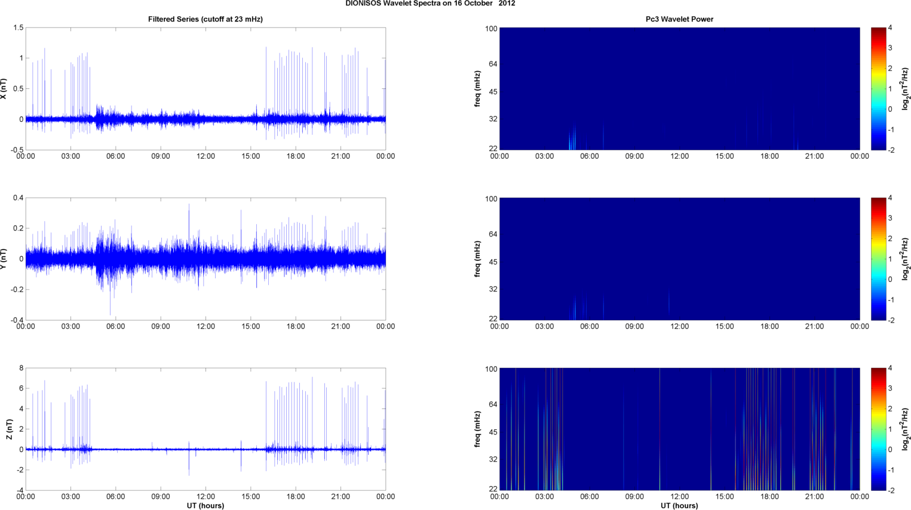Click the Z component filtered time series plot

tap(205, 429)
